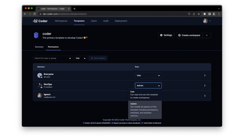Click the Coder logo in navbar

pyautogui.click(x=40, y=21)
